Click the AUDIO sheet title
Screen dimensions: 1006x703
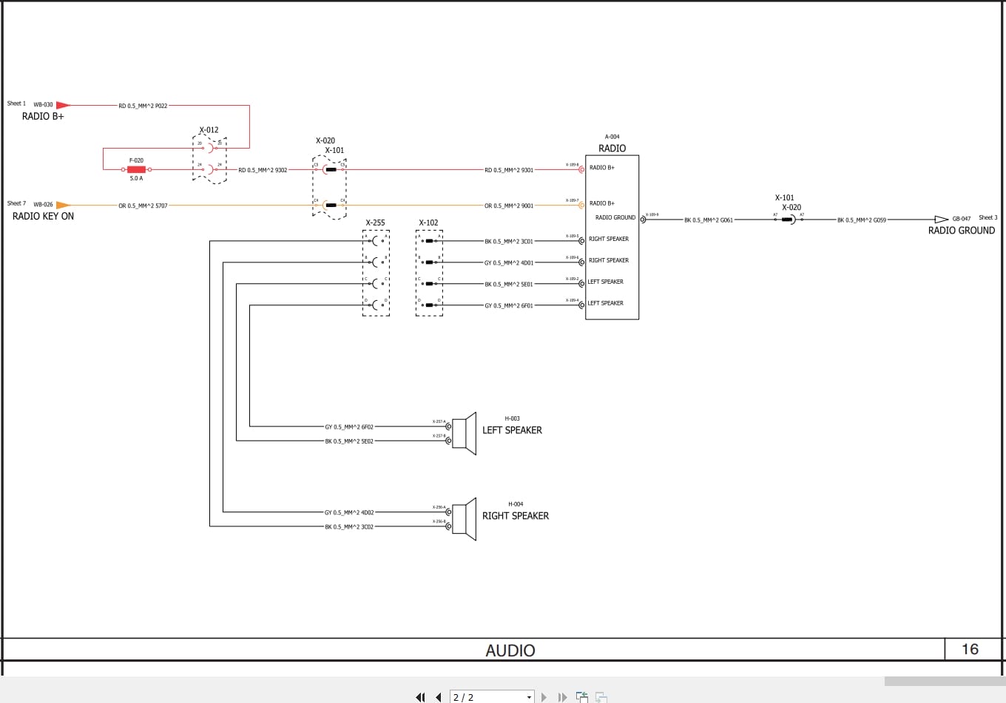point(510,651)
